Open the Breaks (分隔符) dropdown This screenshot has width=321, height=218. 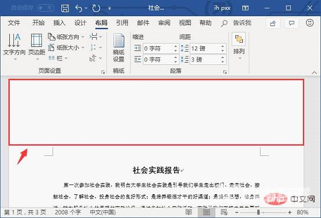pos(95,37)
